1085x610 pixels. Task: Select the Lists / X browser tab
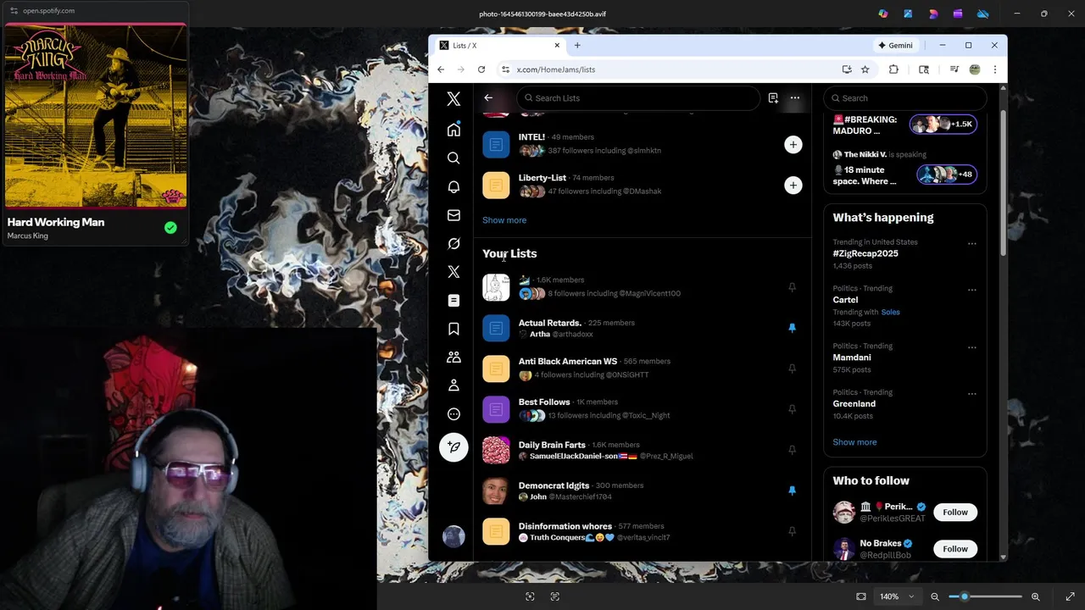click(498, 46)
